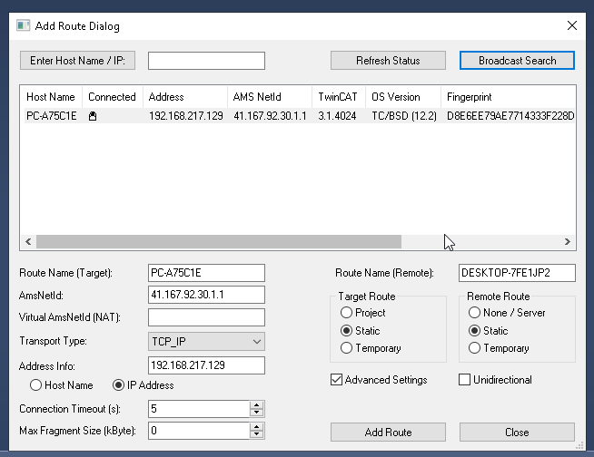This screenshot has height=457, width=594.
Task: Click the 41.167.92.30.1.1 NetId cell in list
Action: pyautogui.click(x=270, y=116)
